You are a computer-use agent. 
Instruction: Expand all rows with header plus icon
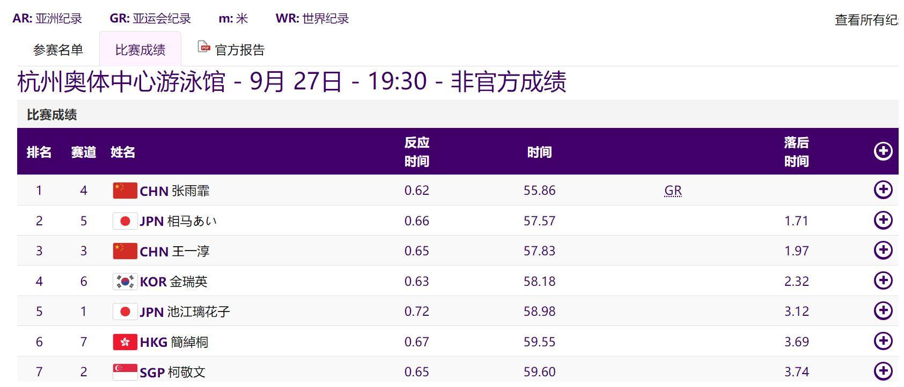click(883, 151)
